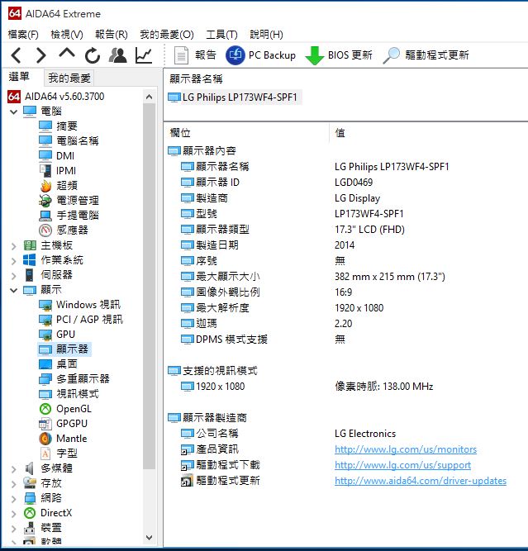Open the 電源管理 power icon item

[45, 200]
